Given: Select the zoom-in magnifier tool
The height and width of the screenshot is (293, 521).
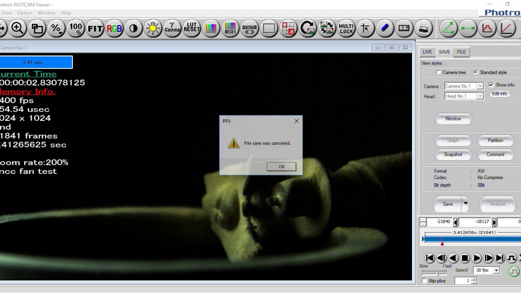Looking at the screenshot, I should 18,28.
